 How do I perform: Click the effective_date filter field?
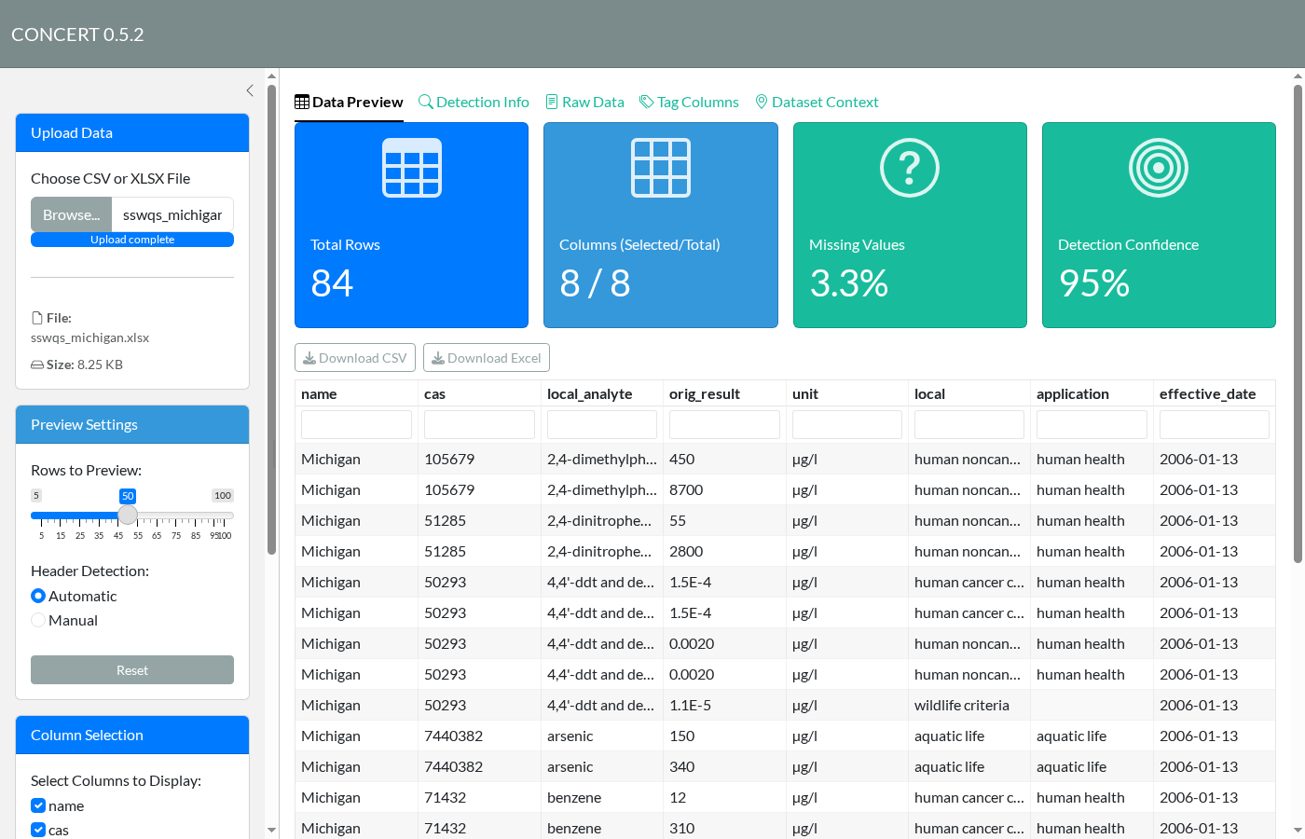coord(1215,425)
